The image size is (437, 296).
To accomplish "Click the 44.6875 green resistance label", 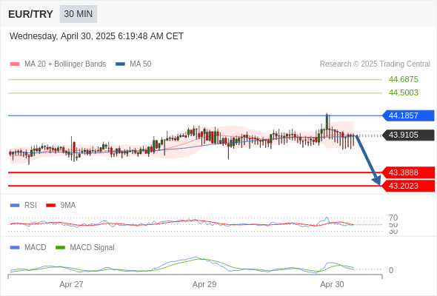I will click(x=404, y=79).
